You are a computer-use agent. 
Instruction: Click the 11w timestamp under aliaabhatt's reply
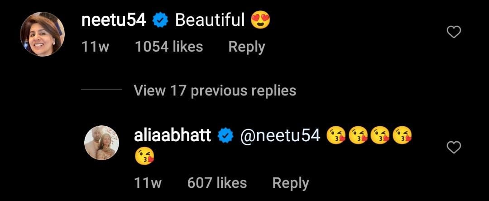148,182
